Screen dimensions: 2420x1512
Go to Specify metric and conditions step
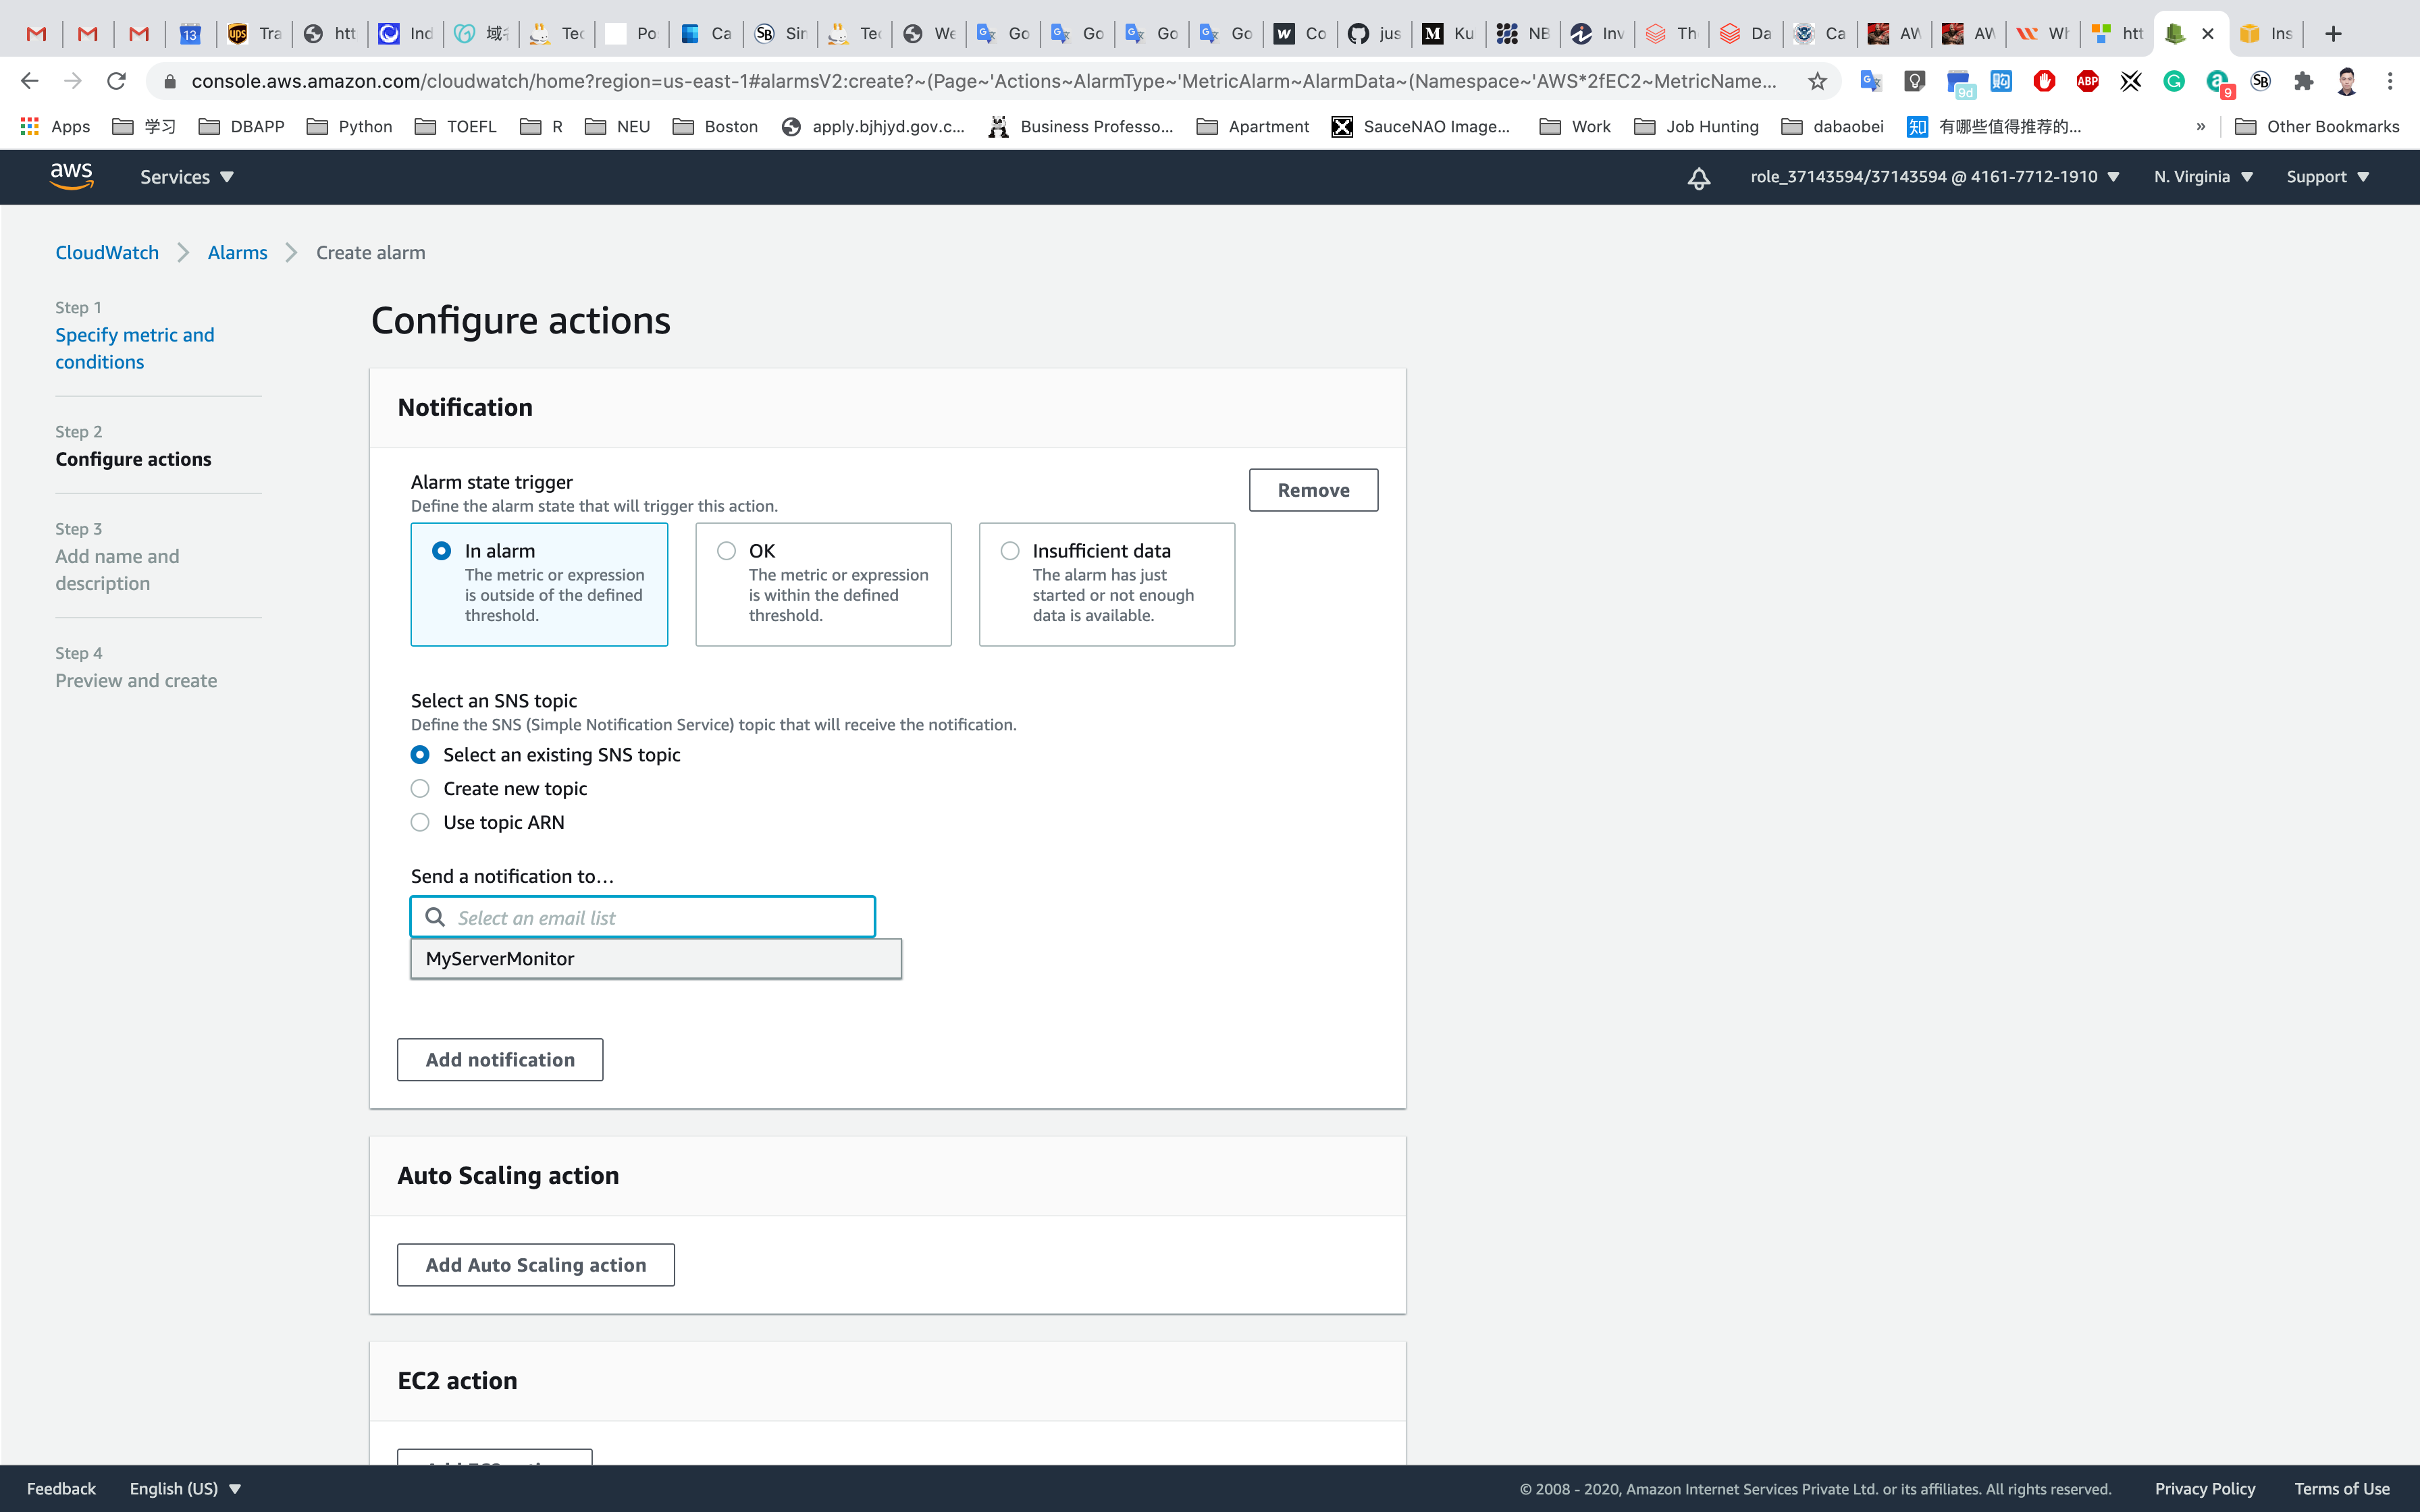(x=134, y=348)
